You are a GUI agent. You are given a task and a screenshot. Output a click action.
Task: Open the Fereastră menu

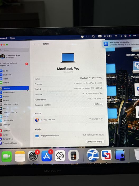3,38
